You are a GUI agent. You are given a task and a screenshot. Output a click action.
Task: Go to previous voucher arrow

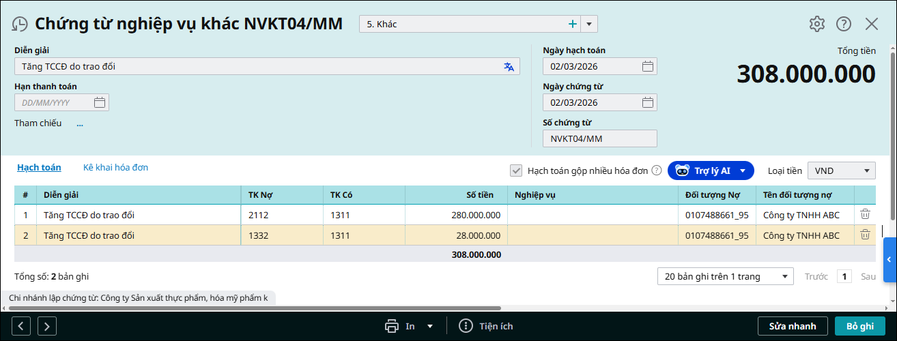click(21, 326)
